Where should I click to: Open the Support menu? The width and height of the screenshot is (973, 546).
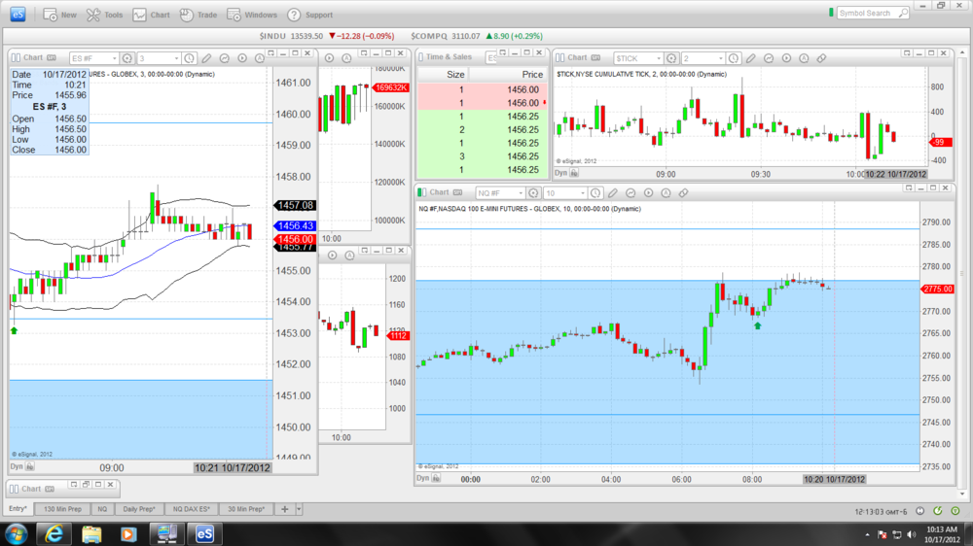pyautogui.click(x=309, y=15)
